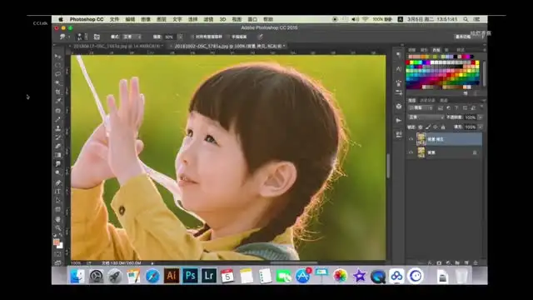Select the Move tool

[58, 57]
